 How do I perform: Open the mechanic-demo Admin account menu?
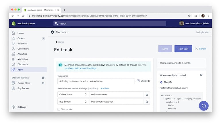pyautogui.click(x=194, y=23)
